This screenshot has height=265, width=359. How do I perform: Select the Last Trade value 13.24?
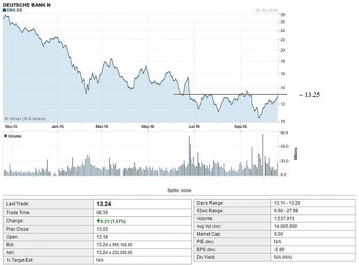tap(104, 204)
